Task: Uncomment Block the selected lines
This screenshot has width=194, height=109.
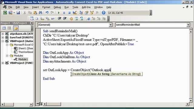Action: (x=82, y=18)
